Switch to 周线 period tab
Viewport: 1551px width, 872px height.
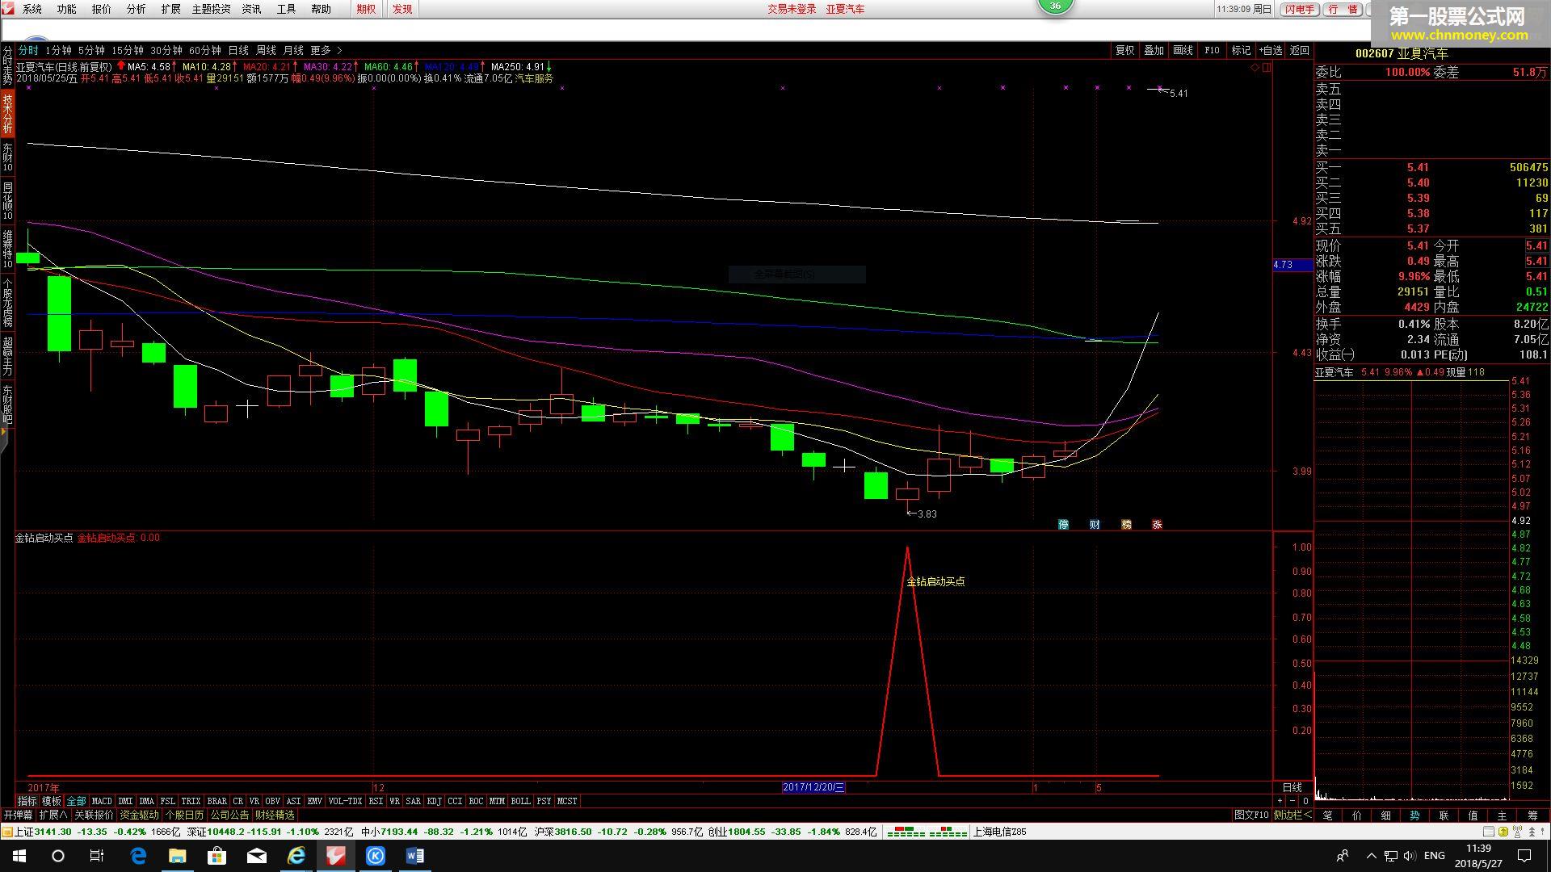click(266, 50)
